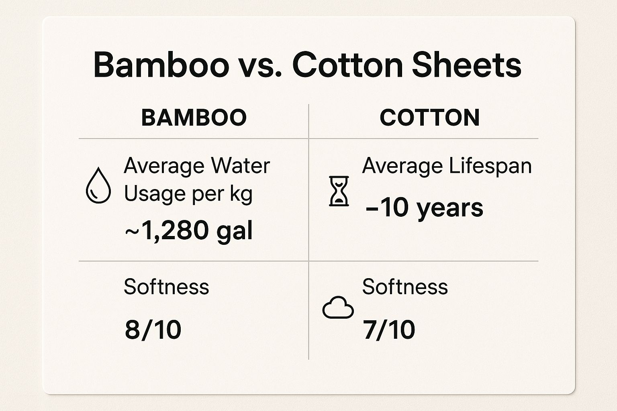Select the COTTON column header
This screenshot has height=411, width=617.
pyautogui.click(x=430, y=118)
